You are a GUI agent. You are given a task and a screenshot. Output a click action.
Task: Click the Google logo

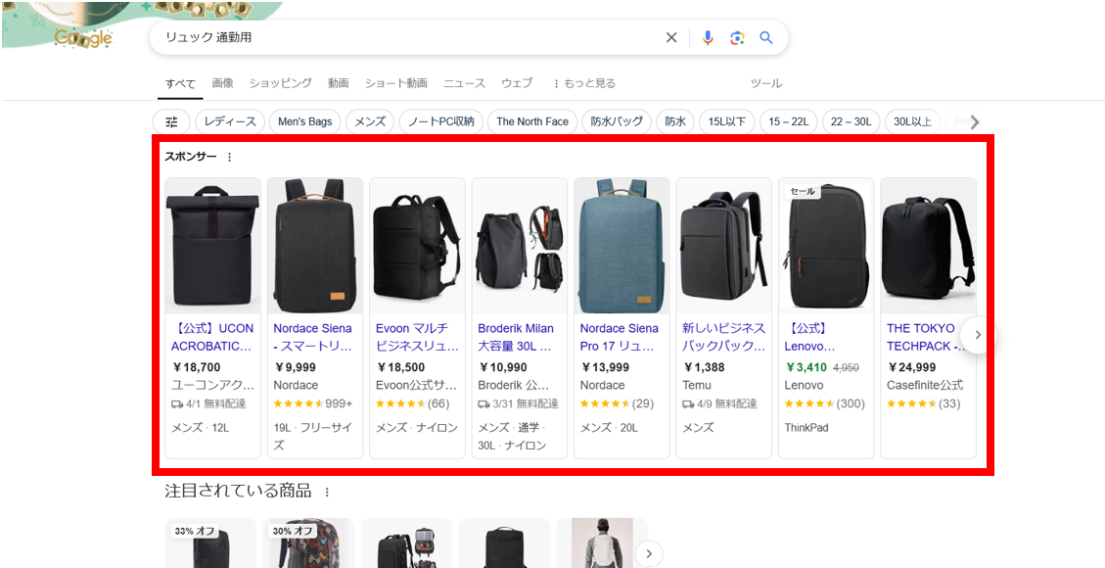click(84, 39)
